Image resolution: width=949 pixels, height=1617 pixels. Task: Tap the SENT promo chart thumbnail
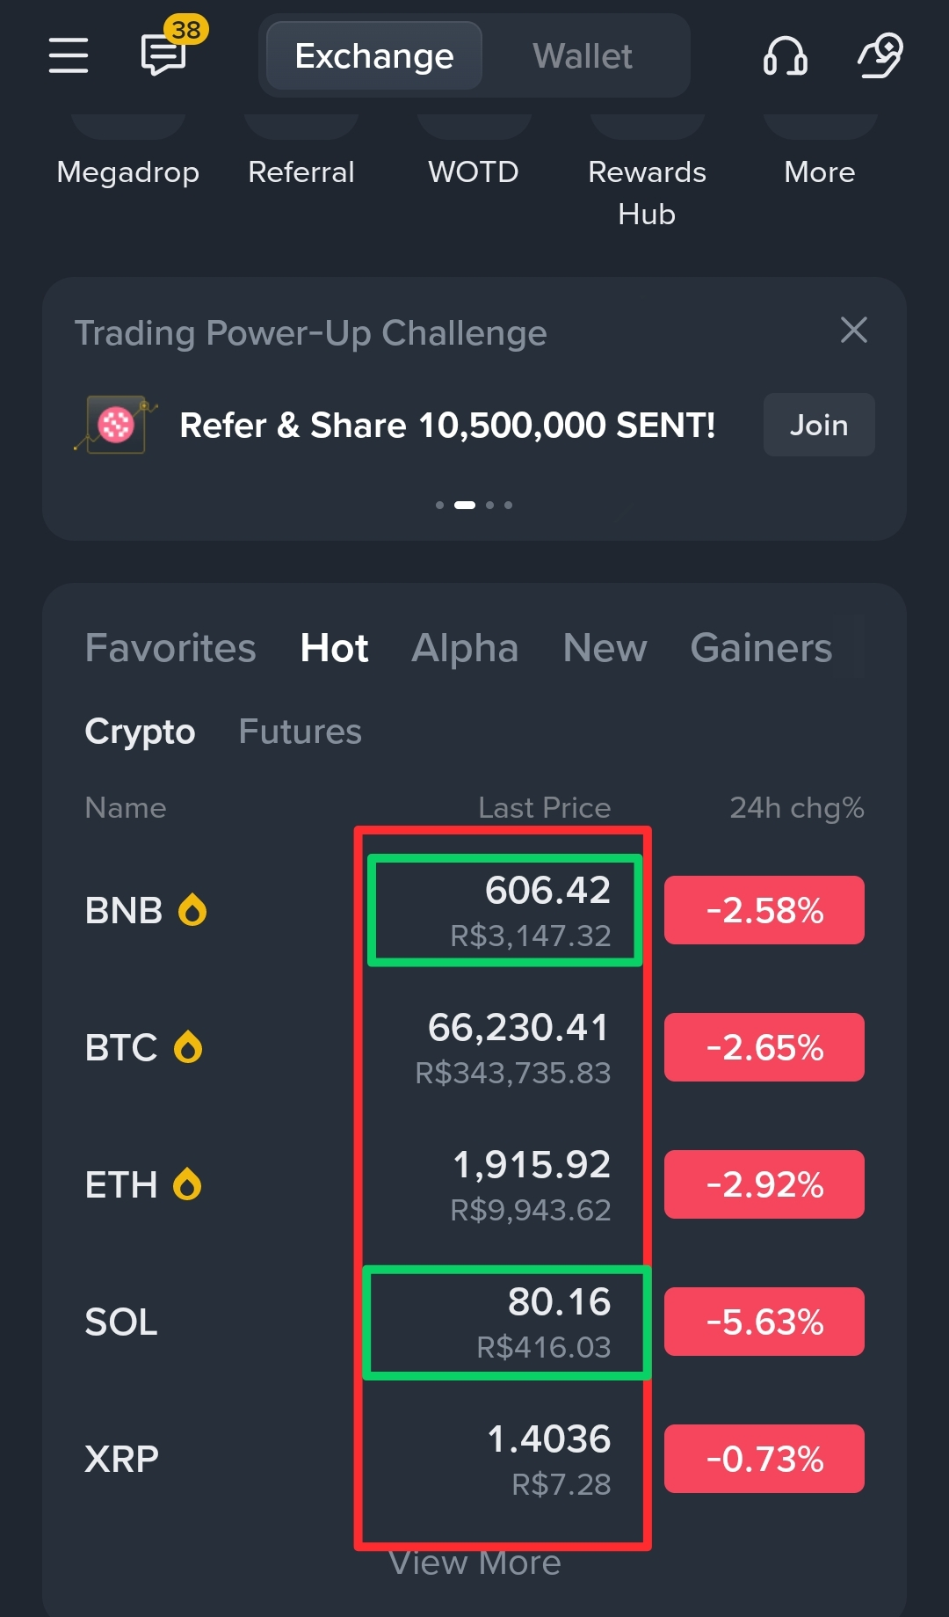[x=116, y=425]
